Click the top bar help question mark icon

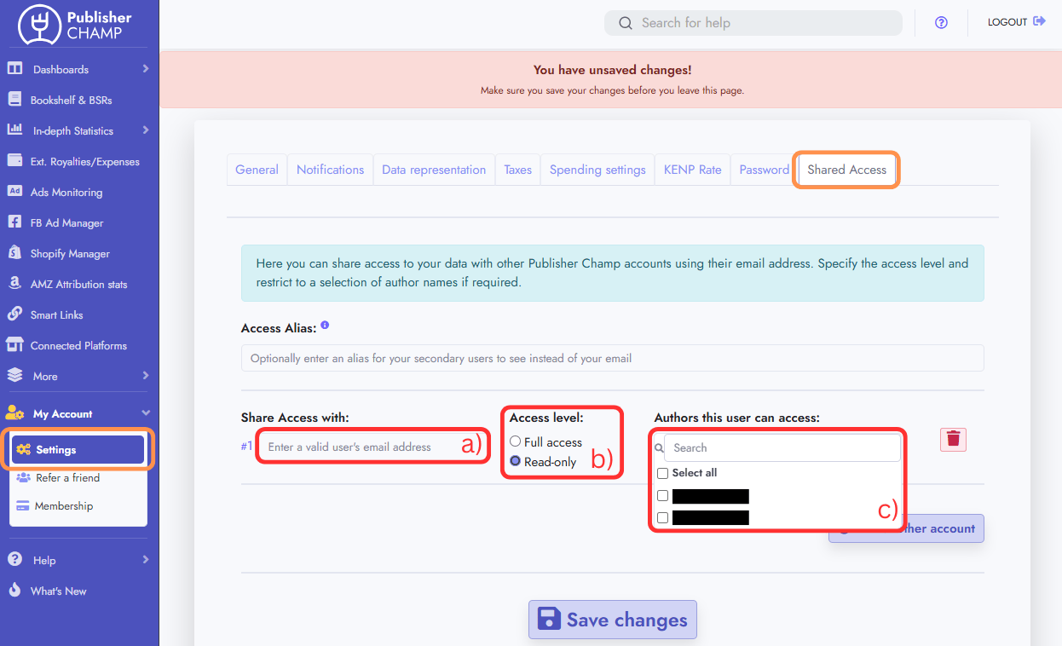click(x=941, y=23)
